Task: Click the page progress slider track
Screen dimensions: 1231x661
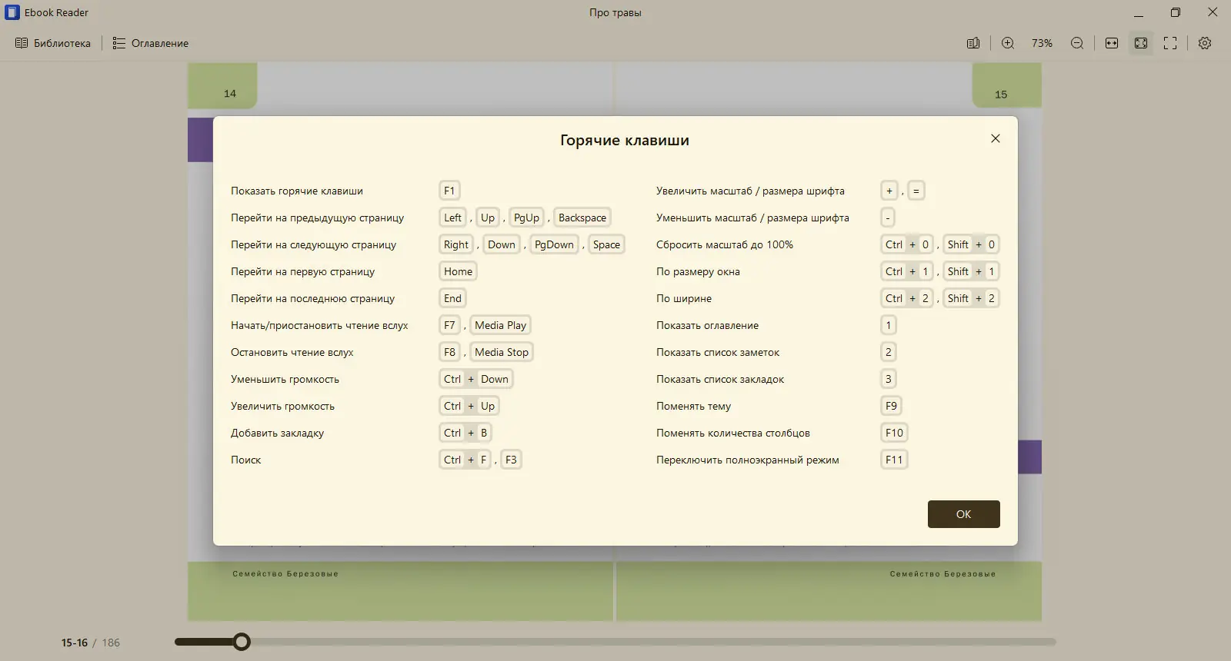Action: click(x=615, y=642)
